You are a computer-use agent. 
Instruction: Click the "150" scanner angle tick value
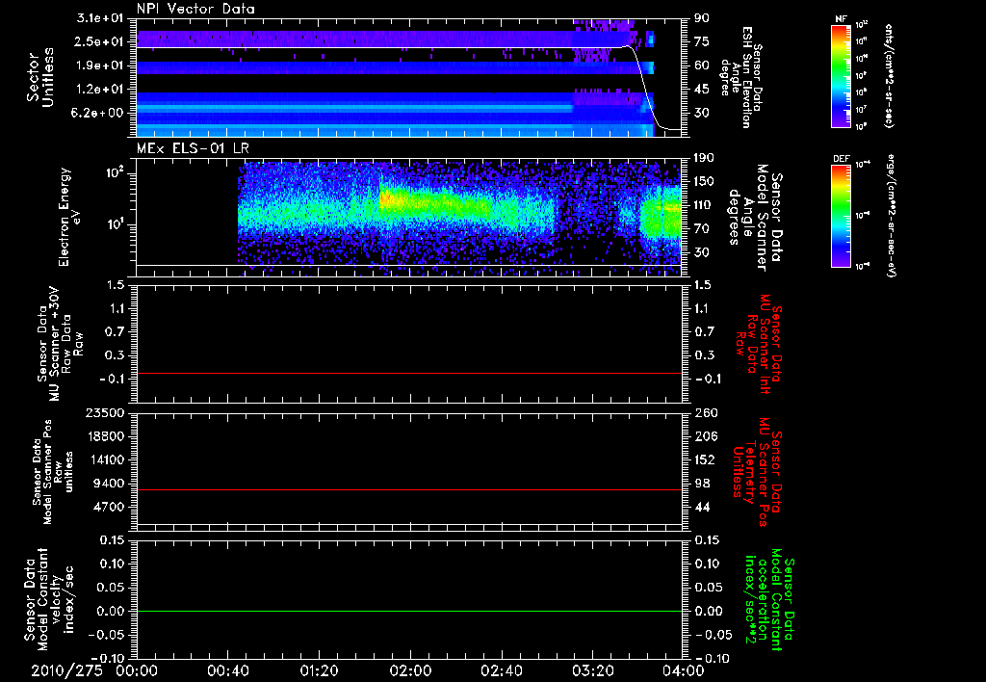pos(705,181)
